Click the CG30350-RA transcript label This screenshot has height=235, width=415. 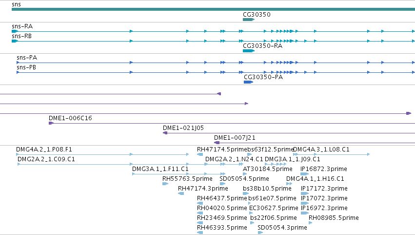(x=262, y=46)
